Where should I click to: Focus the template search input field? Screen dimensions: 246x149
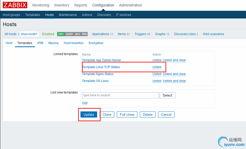[x=120, y=95]
